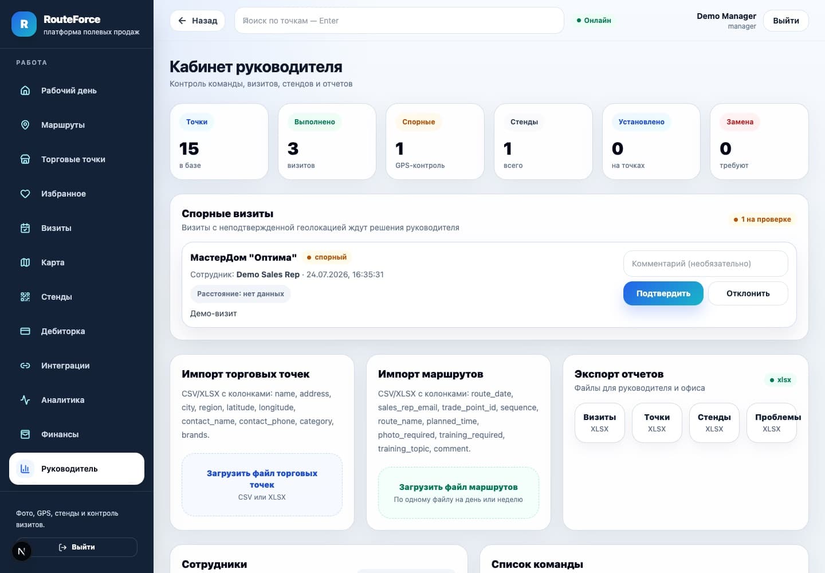Click the Стенды 1 всего card

[543, 142]
